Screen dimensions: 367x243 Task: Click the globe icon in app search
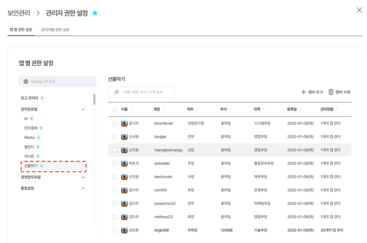26,82
